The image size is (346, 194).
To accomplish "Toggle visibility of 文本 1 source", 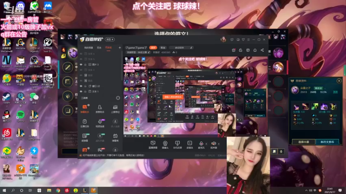I will click(x=81, y=91).
